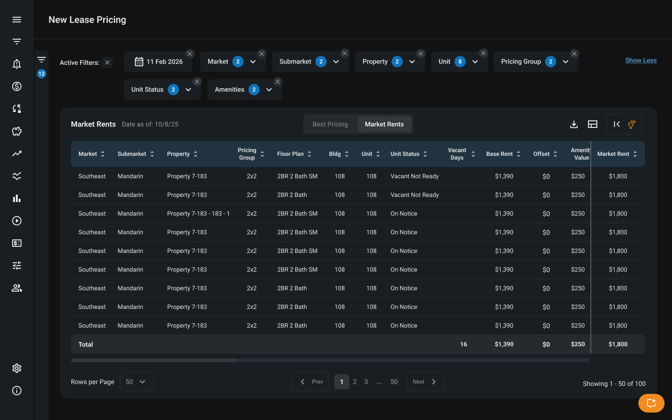Remove the Property filter chip

point(420,54)
